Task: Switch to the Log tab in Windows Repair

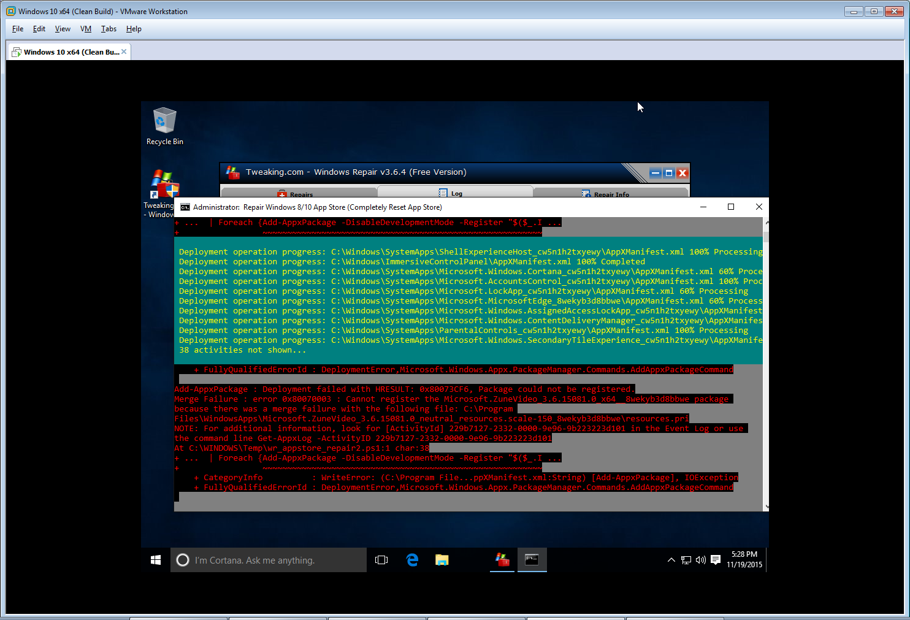Action: (x=455, y=193)
